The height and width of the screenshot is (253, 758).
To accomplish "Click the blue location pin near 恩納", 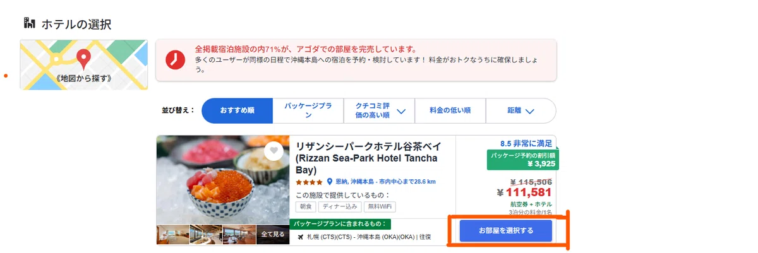I will [x=330, y=182].
